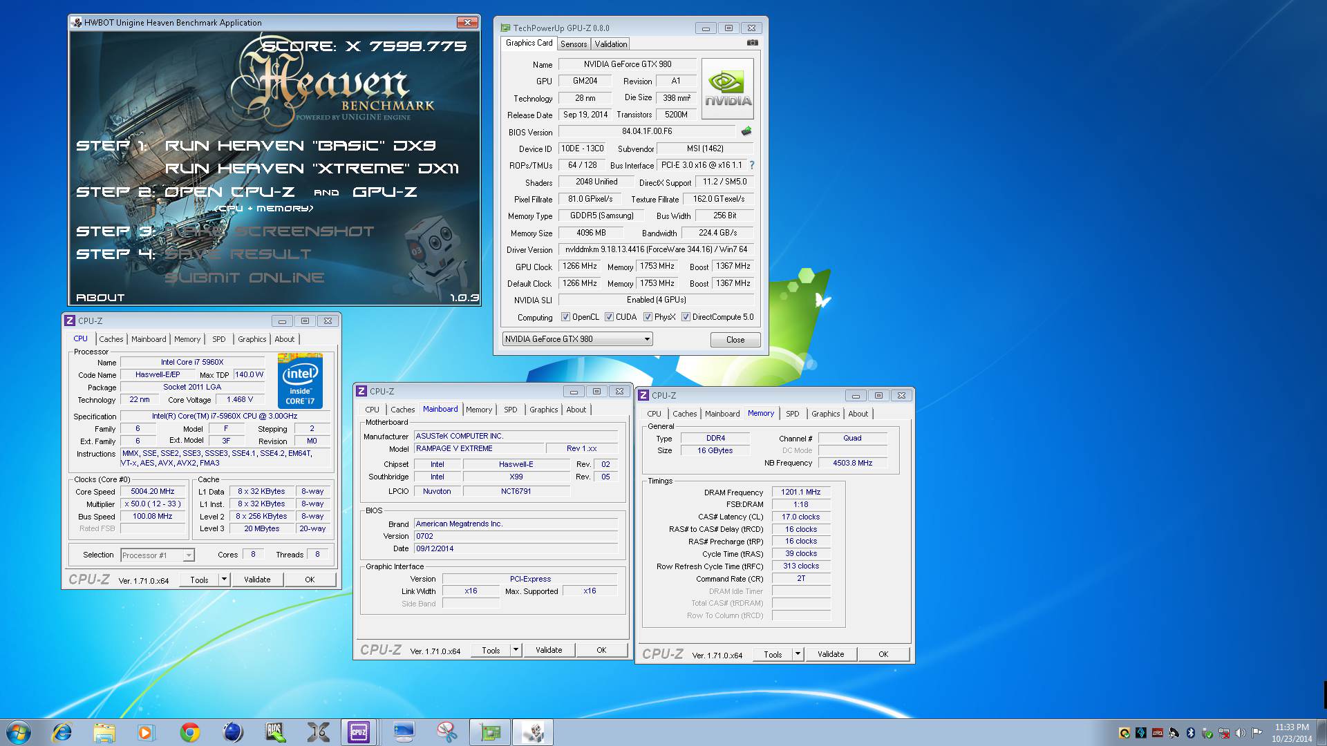Open the SPD tab in the Mainboard CPU-Z window
This screenshot has height=746, width=1327.
511,410
